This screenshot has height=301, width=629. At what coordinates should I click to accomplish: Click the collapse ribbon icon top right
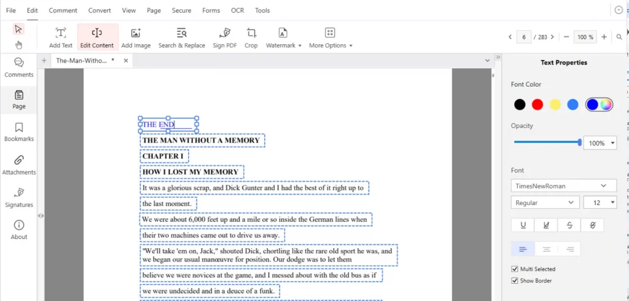click(x=619, y=10)
